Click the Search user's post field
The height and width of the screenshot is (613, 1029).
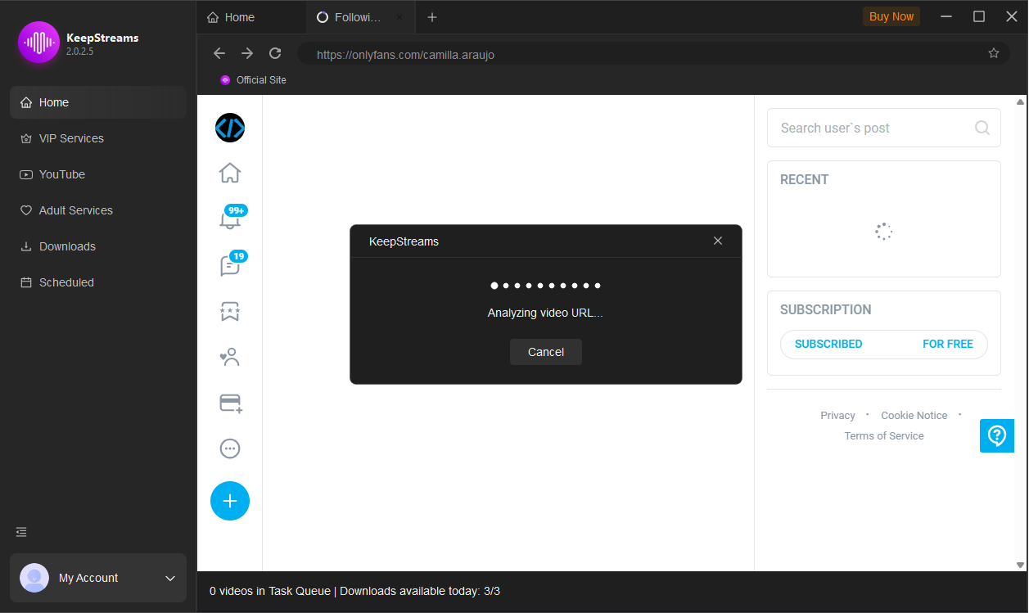884,128
